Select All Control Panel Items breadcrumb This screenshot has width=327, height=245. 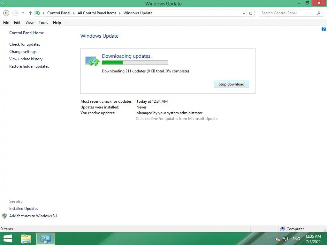tap(97, 13)
